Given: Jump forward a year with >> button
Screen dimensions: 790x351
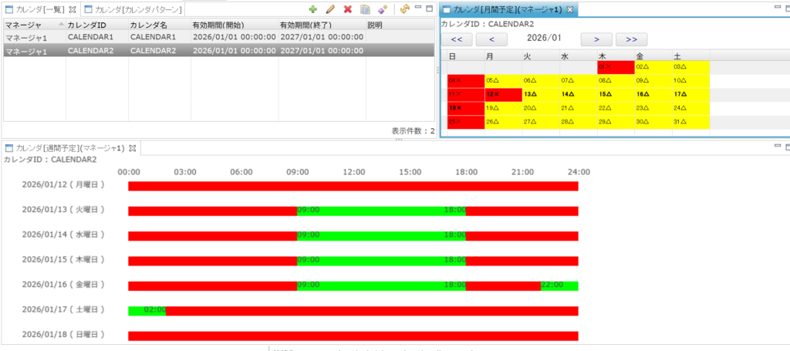Looking at the screenshot, I should point(632,39).
